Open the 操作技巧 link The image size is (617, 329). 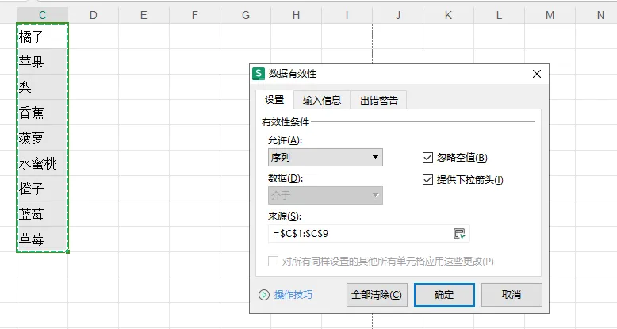point(293,295)
